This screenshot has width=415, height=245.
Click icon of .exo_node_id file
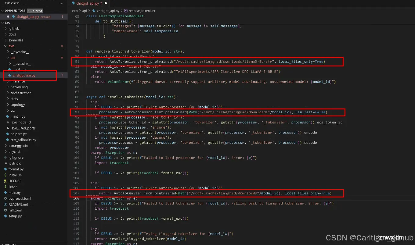click(x=8, y=122)
